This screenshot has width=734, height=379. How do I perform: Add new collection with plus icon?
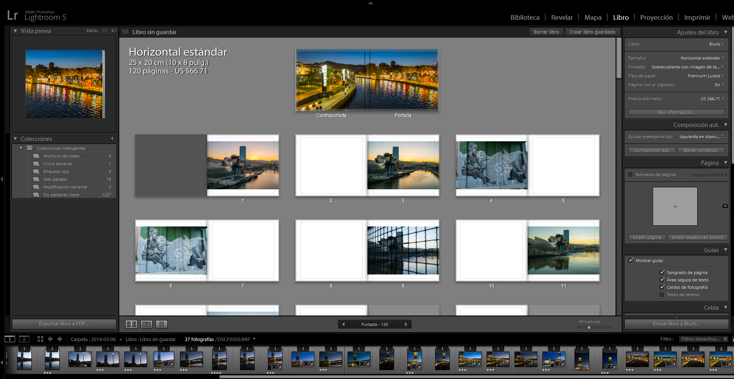[x=112, y=139]
